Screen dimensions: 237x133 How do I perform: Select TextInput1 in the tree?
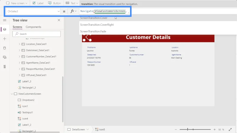pos(28,113)
